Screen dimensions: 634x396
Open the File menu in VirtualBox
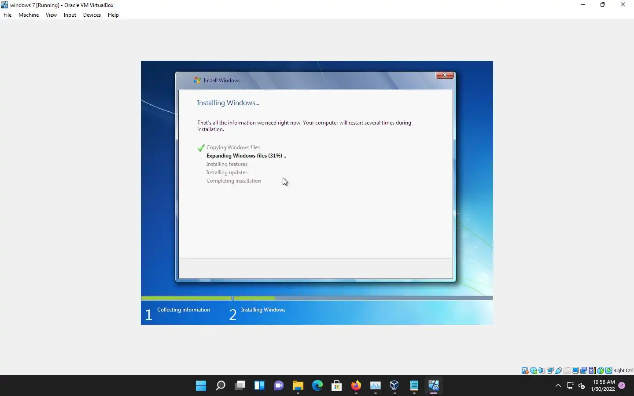(7, 15)
